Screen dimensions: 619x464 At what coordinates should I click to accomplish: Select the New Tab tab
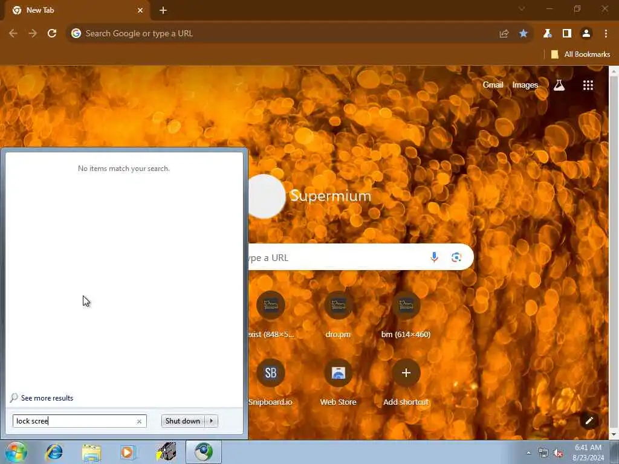pyautogui.click(x=77, y=11)
